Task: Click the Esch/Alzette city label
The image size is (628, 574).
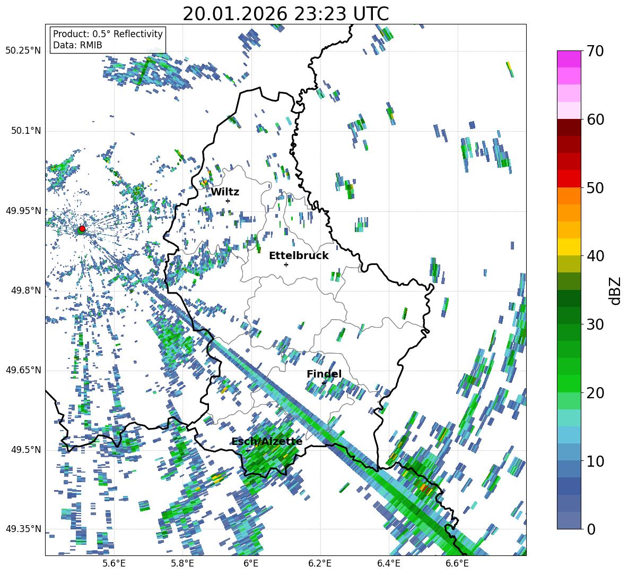Action: click(267, 442)
